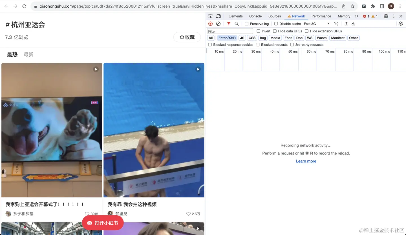Activate DevTools inspect element picker
406x235 pixels.
pyautogui.click(x=211, y=16)
